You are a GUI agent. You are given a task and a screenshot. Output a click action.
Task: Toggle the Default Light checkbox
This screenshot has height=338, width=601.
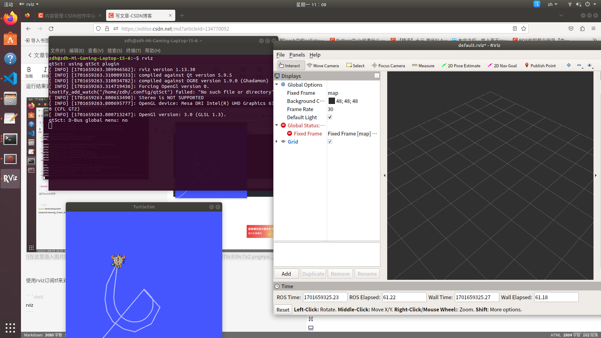(x=330, y=117)
